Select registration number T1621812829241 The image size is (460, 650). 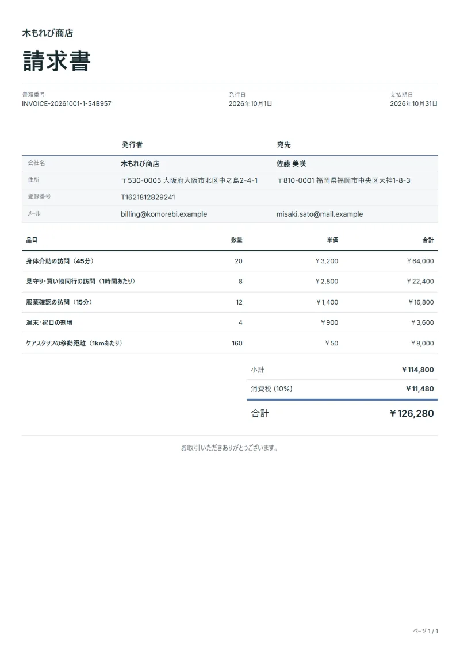pos(148,197)
